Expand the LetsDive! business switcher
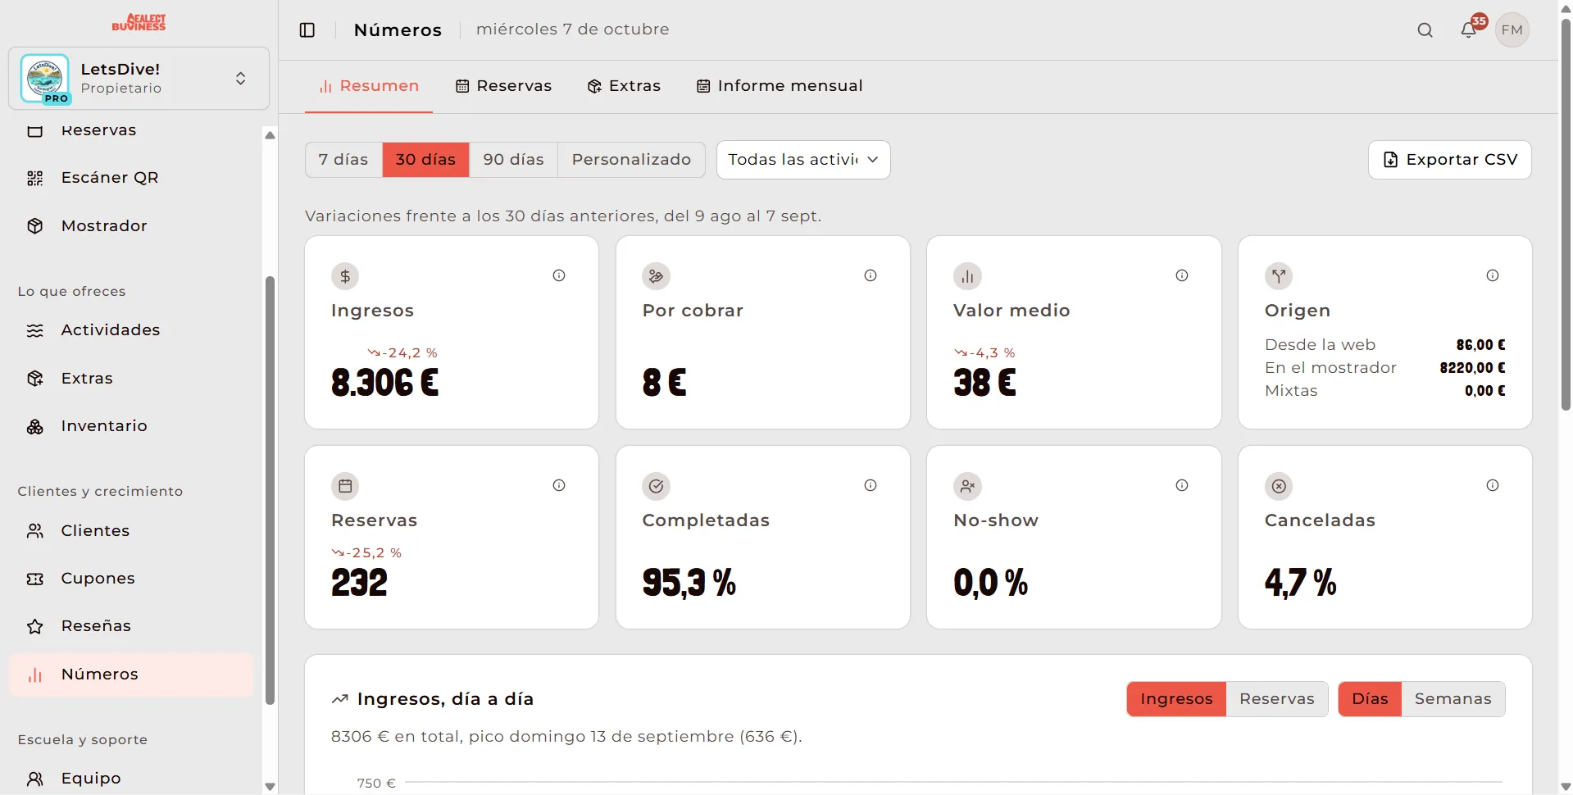Viewport: 1573px width, 795px height. tap(139, 79)
